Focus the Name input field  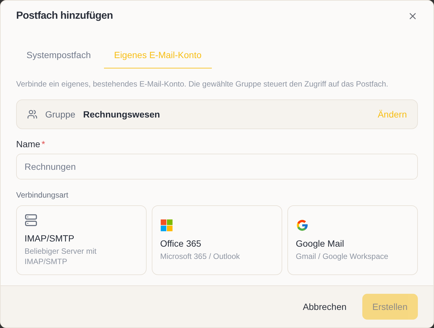[217, 167]
